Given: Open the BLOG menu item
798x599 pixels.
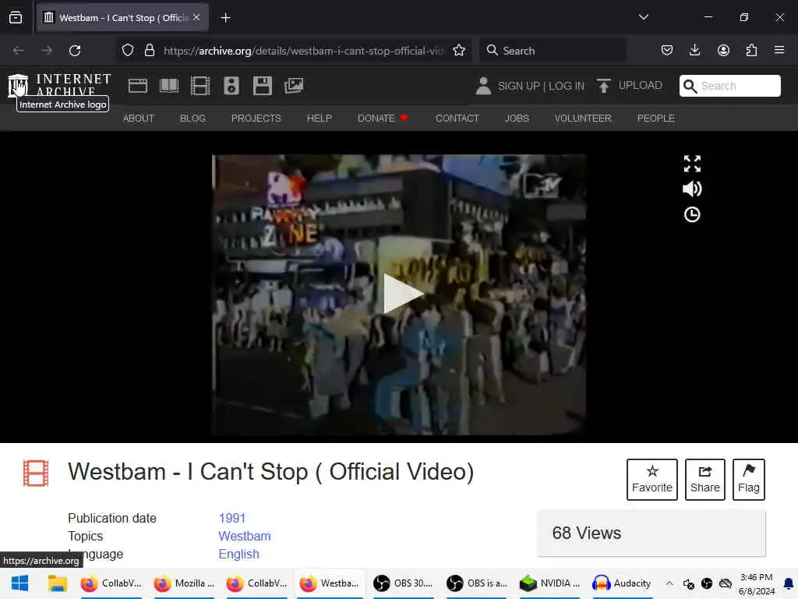Looking at the screenshot, I should (193, 119).
